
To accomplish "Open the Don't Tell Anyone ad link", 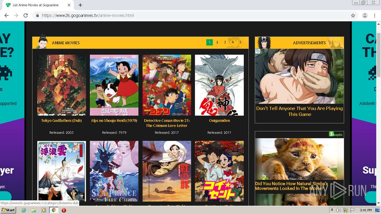I will point(299,111).
